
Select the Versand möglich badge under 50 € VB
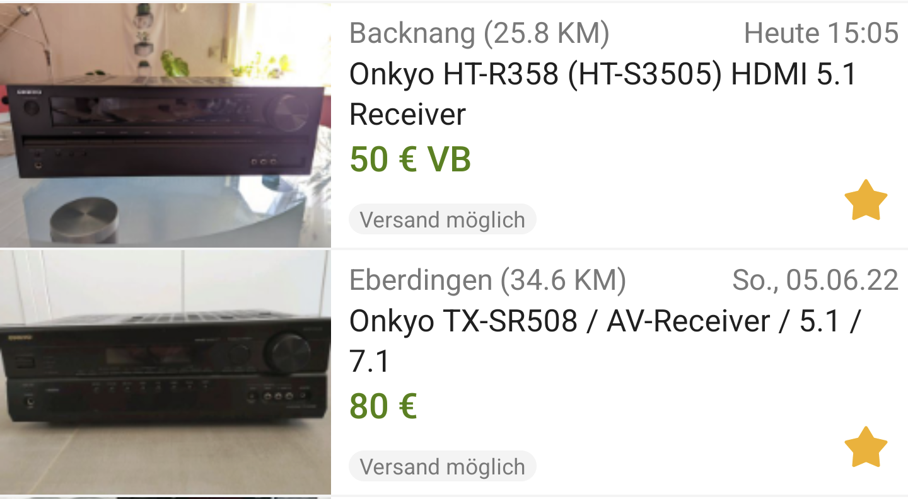(443, 220)
